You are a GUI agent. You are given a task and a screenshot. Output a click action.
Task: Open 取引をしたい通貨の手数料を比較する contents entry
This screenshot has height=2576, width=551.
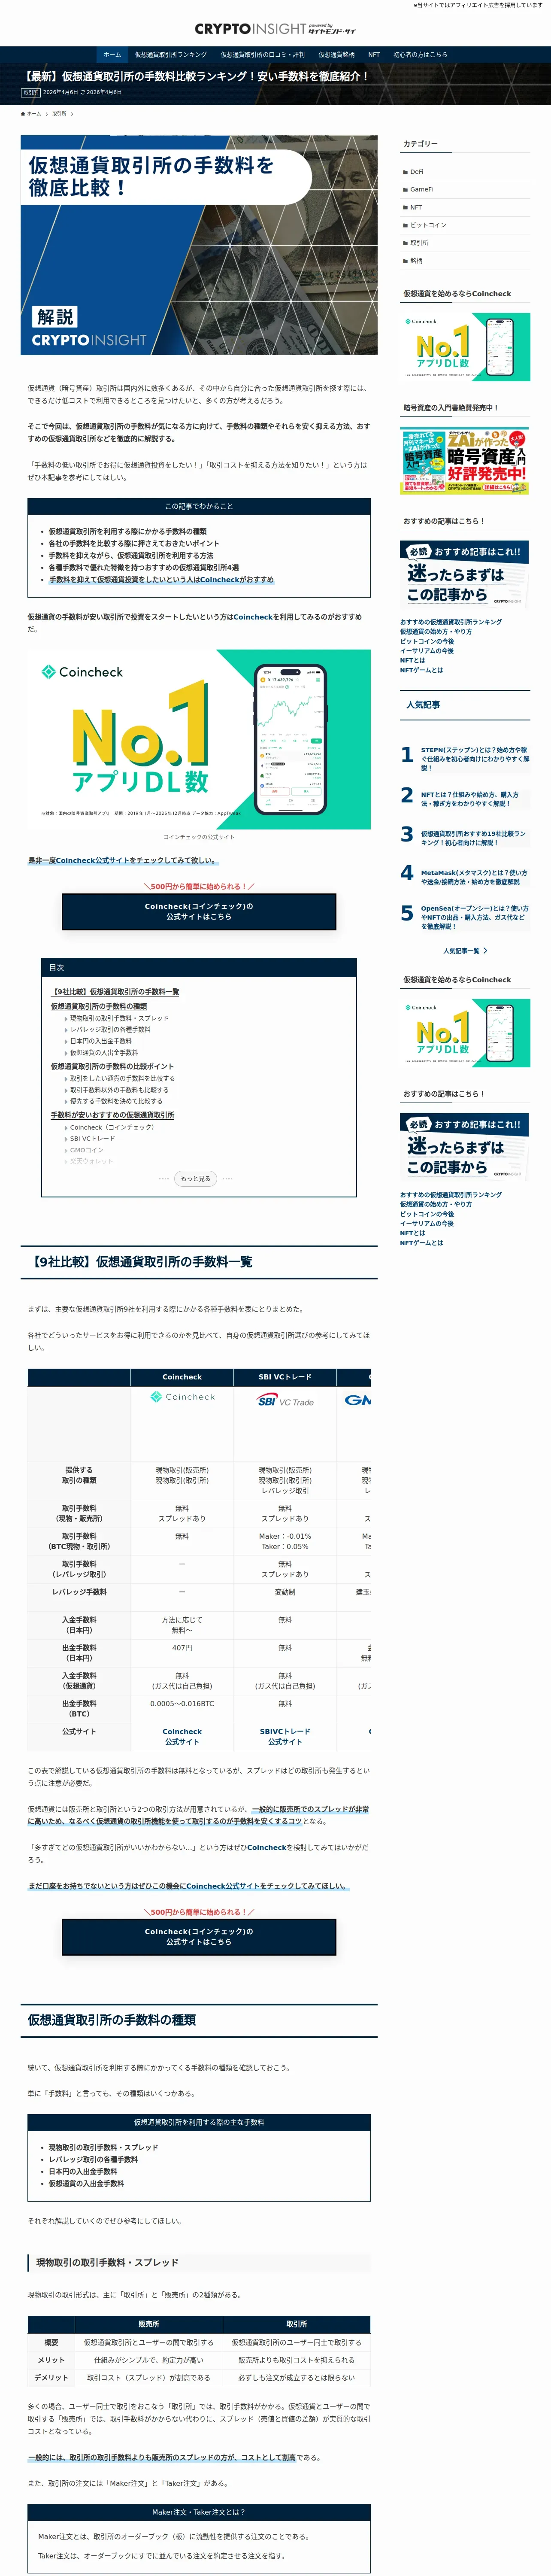[122, 1079]
